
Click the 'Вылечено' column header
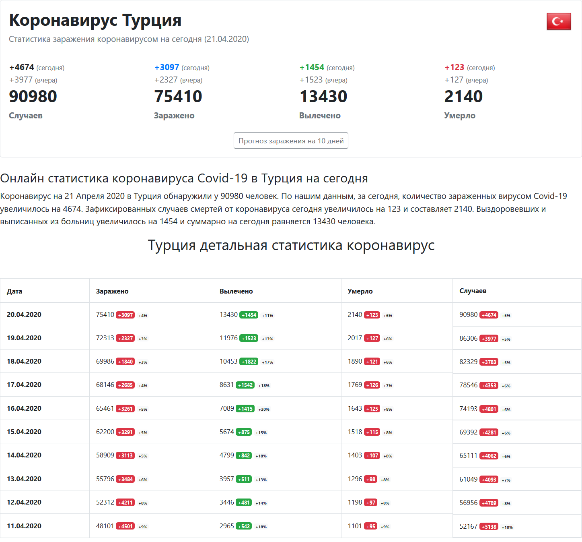tap(236, 291)
